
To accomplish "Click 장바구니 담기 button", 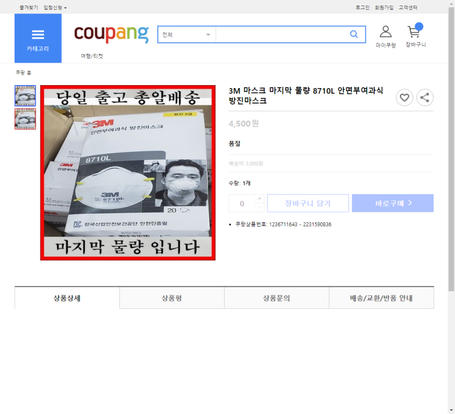I will (308, 203).
